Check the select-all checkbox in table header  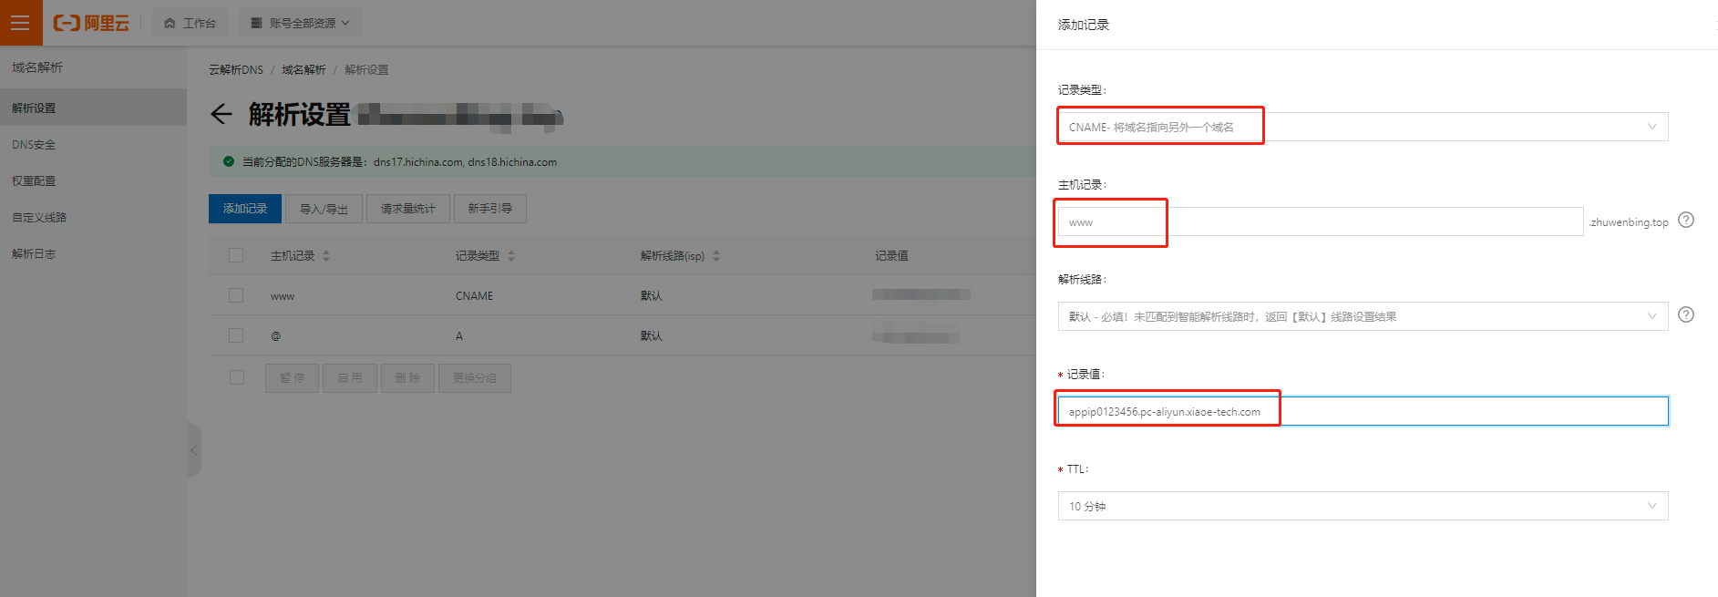click(x=236, y=255)
